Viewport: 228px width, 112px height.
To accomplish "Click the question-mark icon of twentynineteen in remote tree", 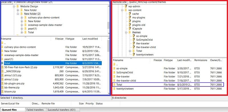I will 134,55.
